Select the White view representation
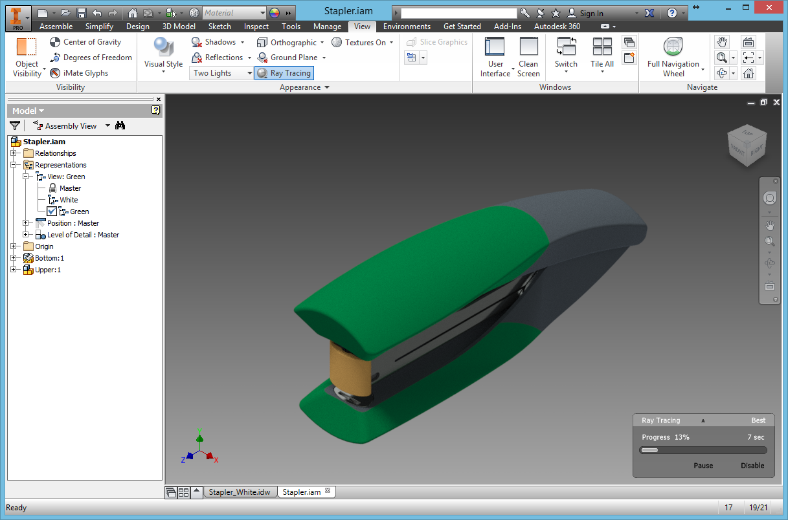The height and width of the screenshot is (520, 788). 69,200
